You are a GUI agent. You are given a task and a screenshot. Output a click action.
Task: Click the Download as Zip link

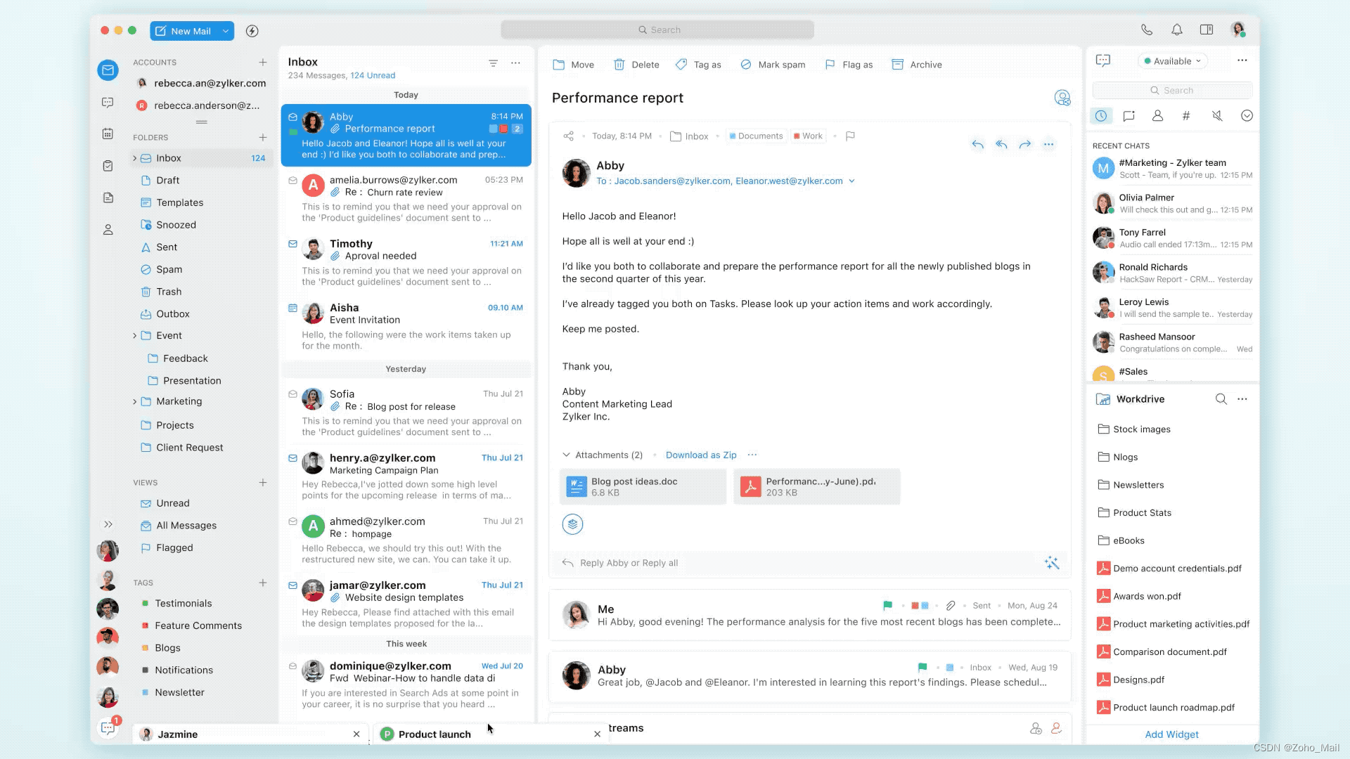(701, 455)
